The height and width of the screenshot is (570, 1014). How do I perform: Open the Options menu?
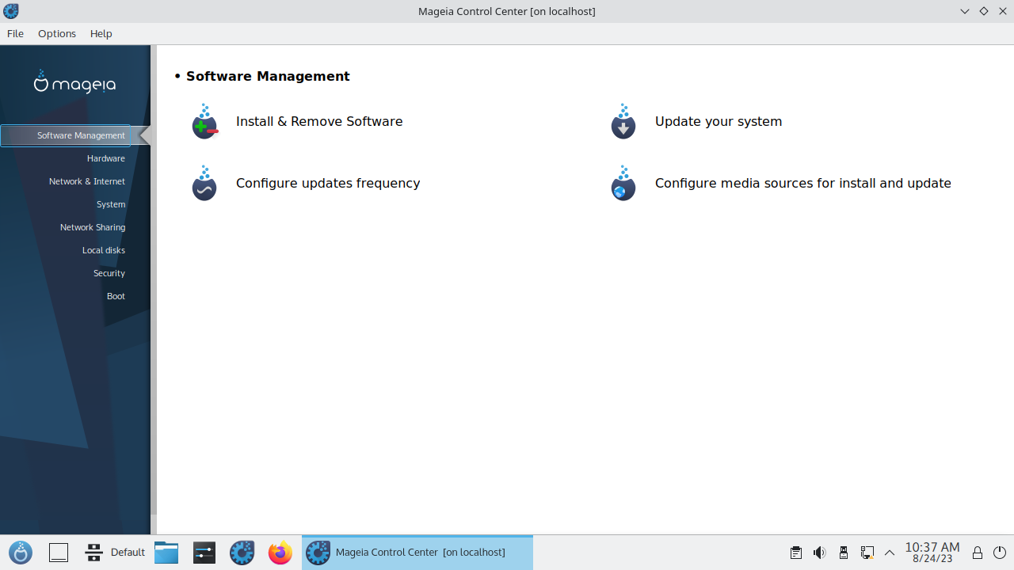57,33
